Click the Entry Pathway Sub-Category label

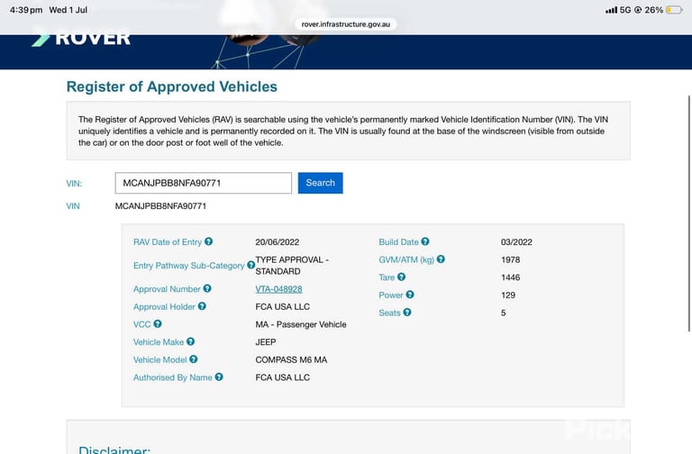pos(189,265)
